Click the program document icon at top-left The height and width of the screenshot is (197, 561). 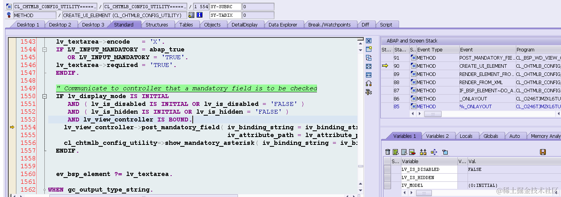coord(9,7)
